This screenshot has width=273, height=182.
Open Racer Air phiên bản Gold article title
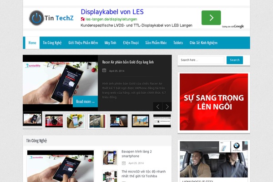click(x=128, y=62)
